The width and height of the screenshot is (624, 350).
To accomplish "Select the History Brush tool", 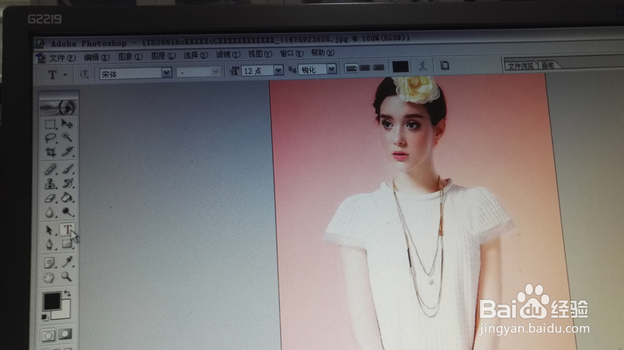I will (x=67, y=183).
